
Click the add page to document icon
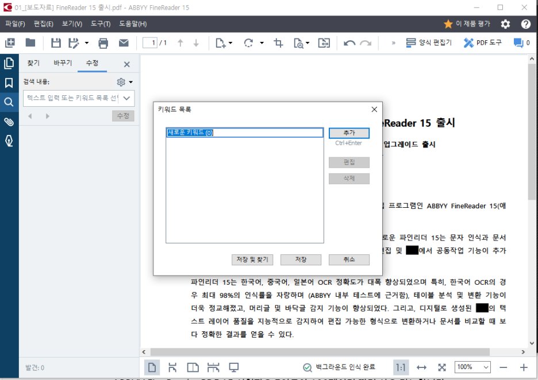click(x=220, y=43)
